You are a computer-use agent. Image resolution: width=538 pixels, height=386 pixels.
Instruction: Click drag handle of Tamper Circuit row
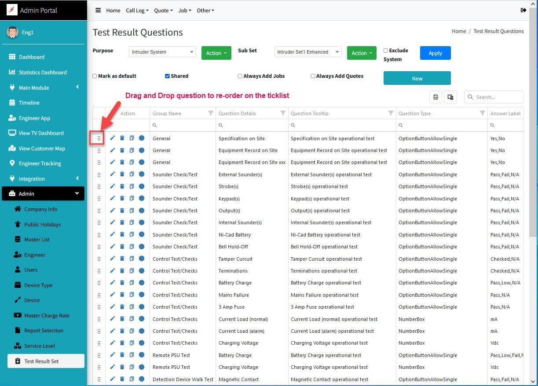[99, 259]
